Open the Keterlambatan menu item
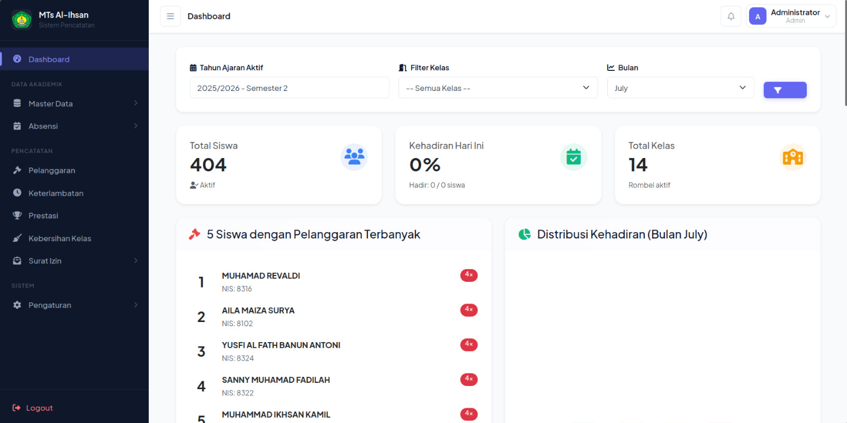This screenshot has height=423, width=847. coord(74,193)
